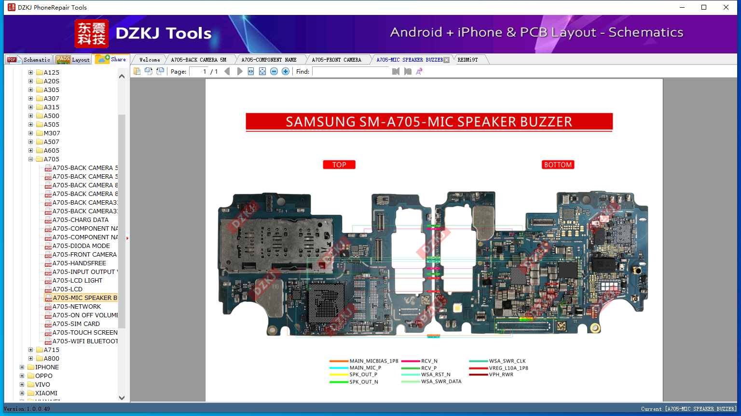
Task: Expand the A305 folder node
Action: pyautogui.click(x=31, y=90)
